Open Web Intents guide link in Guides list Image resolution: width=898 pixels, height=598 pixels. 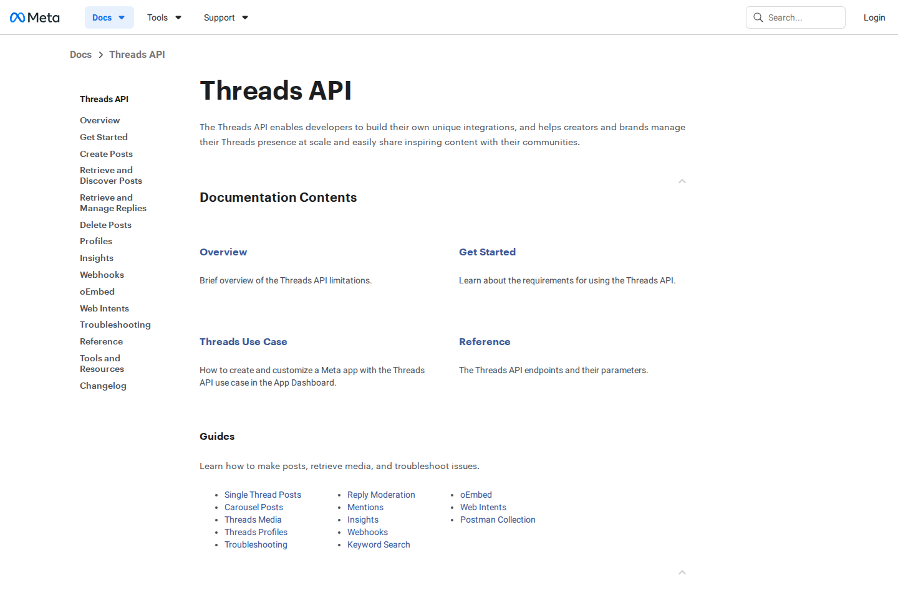483,507
